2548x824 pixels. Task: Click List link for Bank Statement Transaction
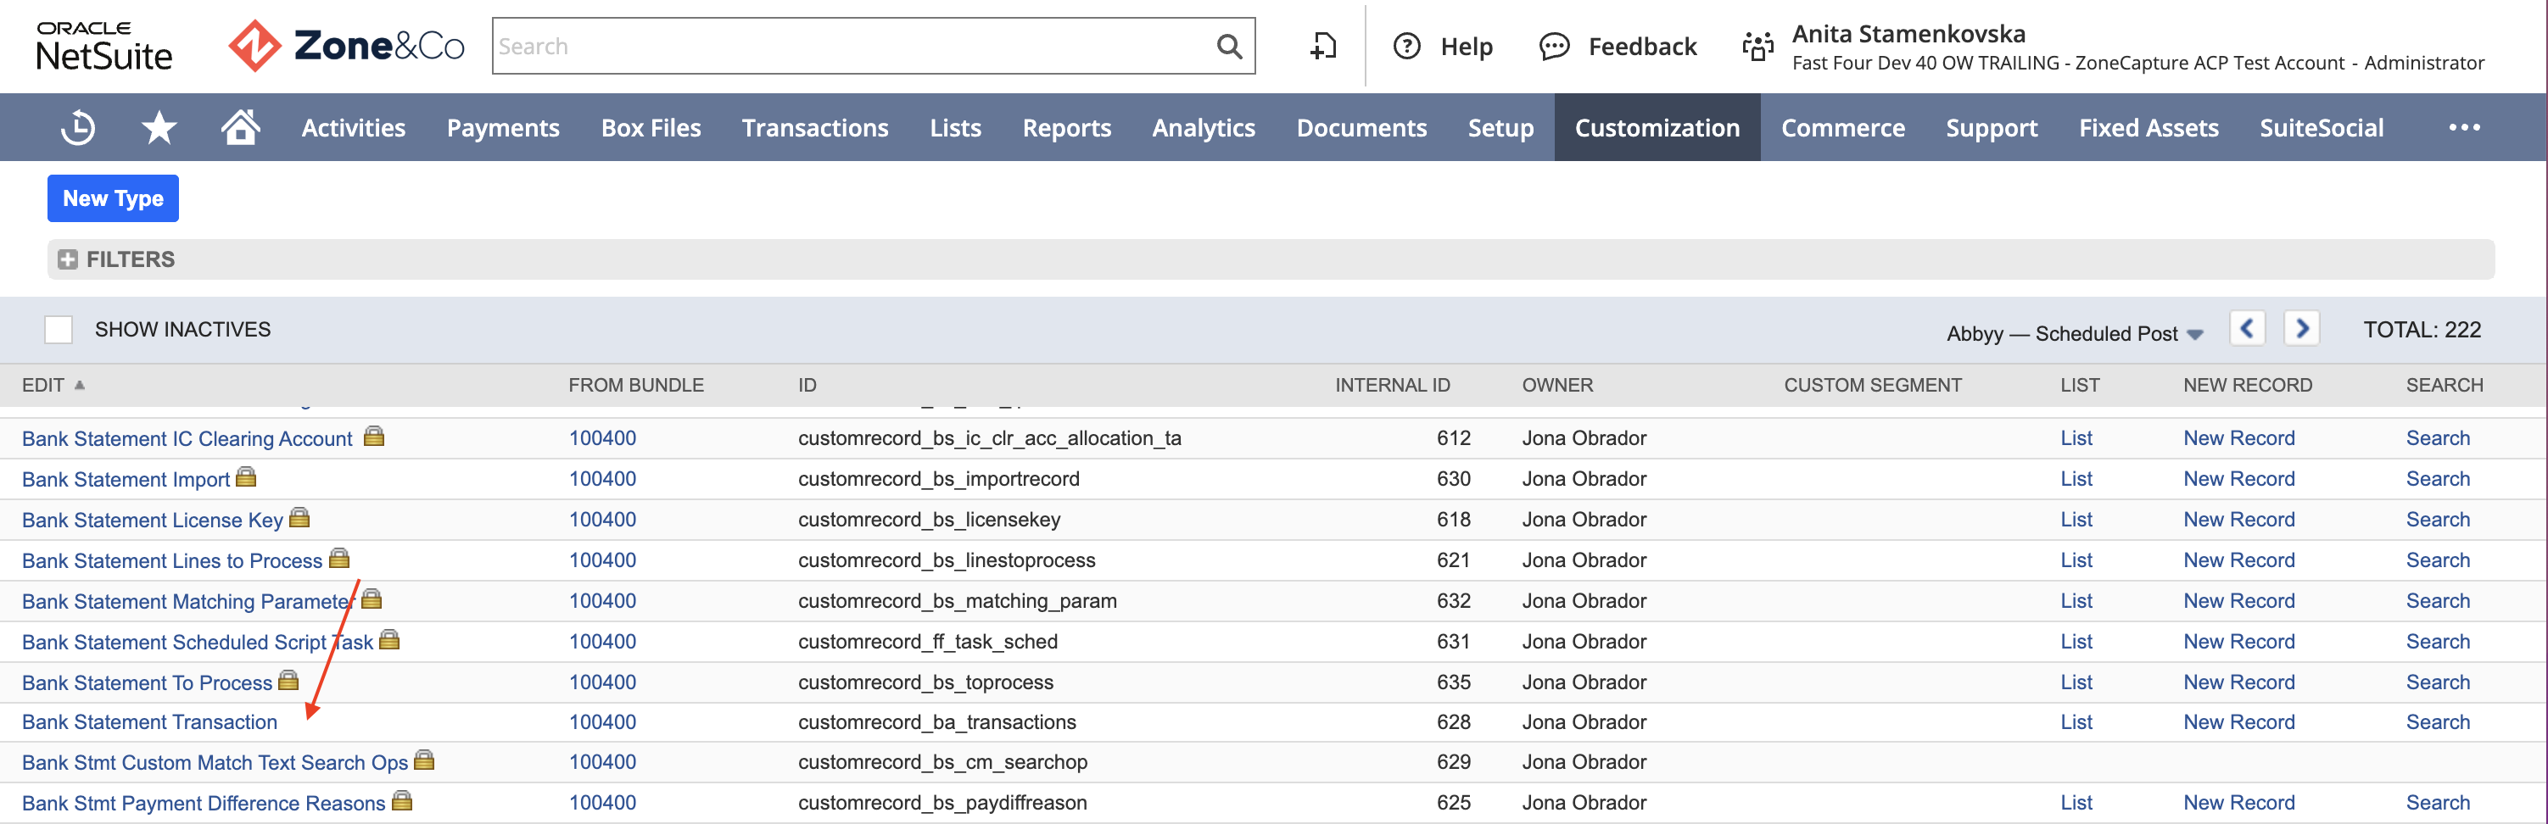click(x=2076, y=722)
